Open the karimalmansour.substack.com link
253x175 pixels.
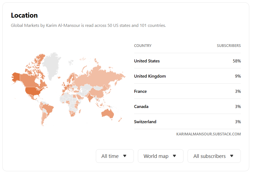(208, 134)
